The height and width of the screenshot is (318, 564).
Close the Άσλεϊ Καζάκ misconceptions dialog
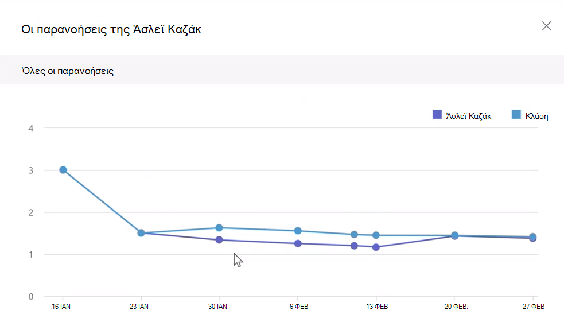[546, 26]
